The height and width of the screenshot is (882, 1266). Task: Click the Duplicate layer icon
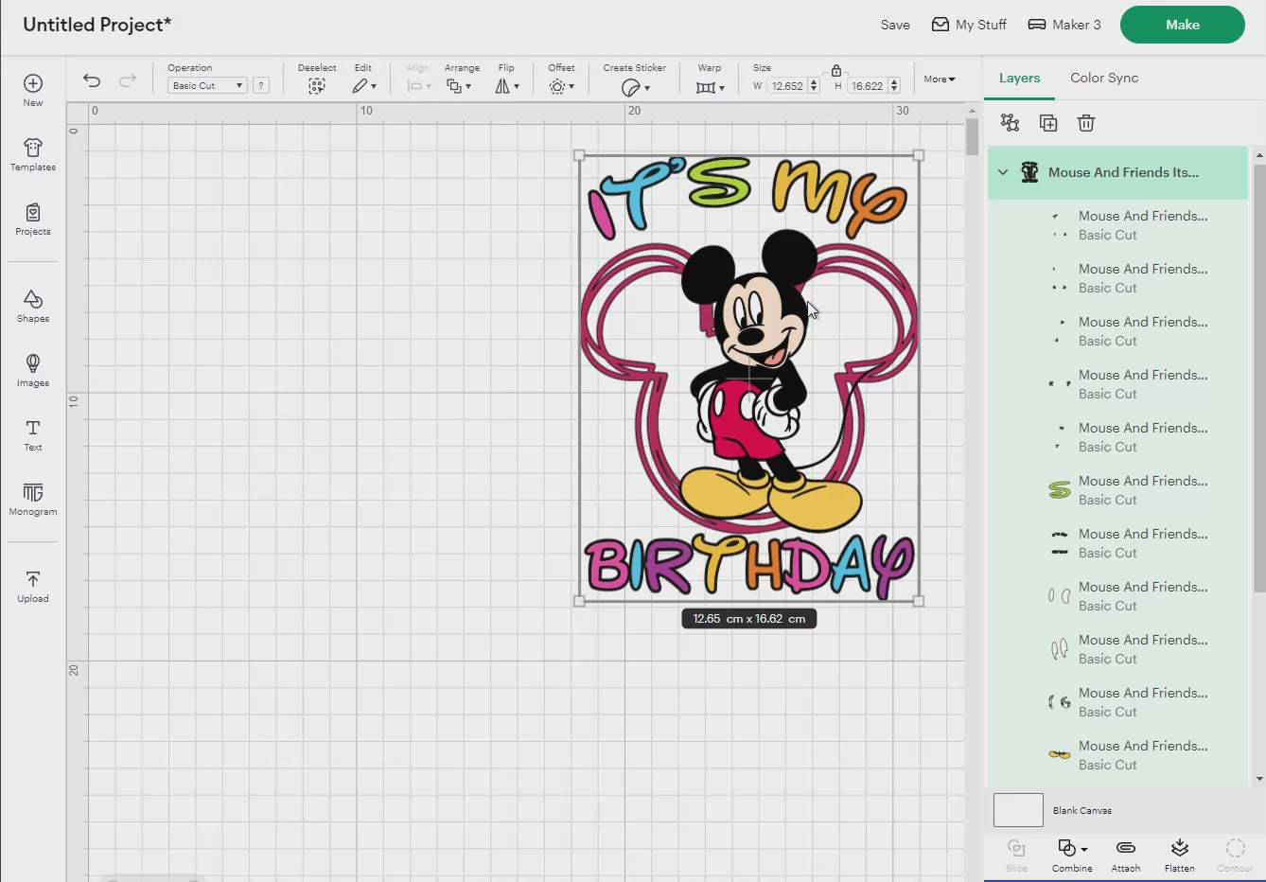pyautogui.click(x=1048, y=123)
